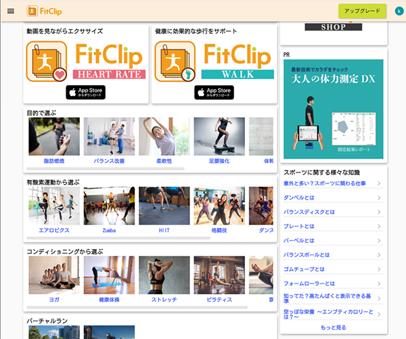
Task: Select the 柔軟性 stretching thumbnail
Action: (164, 137)
